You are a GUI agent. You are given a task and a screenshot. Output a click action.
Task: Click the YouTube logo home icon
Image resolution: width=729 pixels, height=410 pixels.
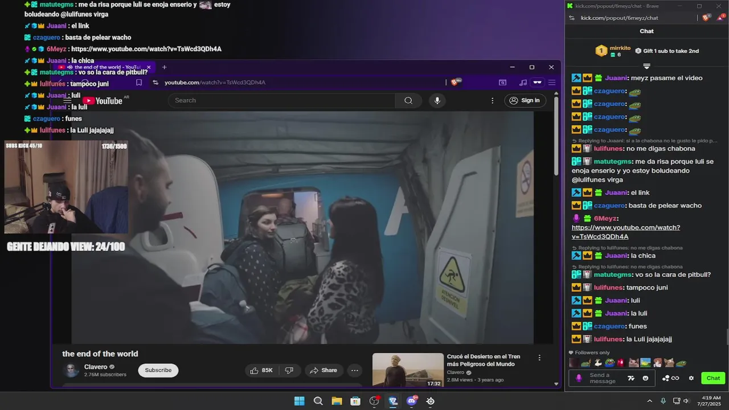(103, 101)
